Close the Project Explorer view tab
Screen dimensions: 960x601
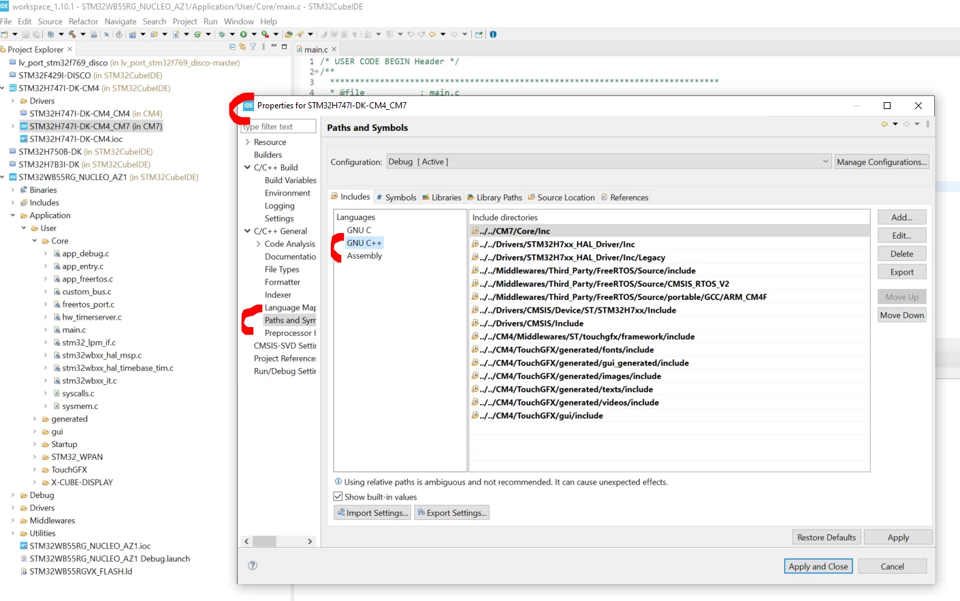coord(70,49)
